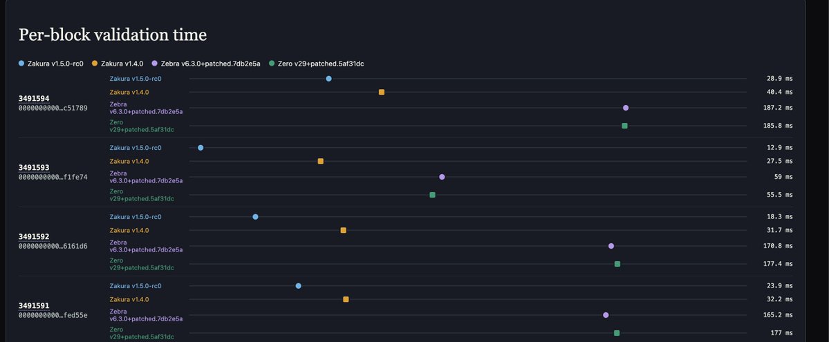Click the 12.9 ms value

click(x=780, y=148)
